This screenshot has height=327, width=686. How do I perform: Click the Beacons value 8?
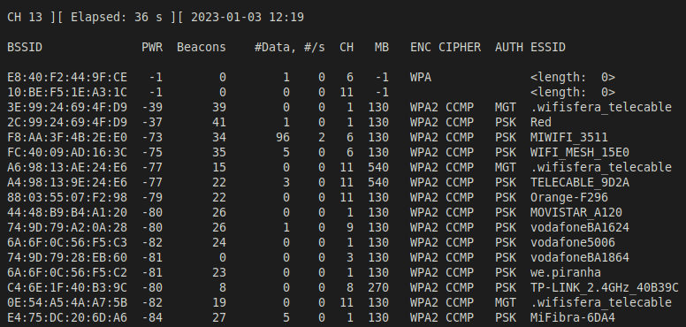click(x=223, y=287)
